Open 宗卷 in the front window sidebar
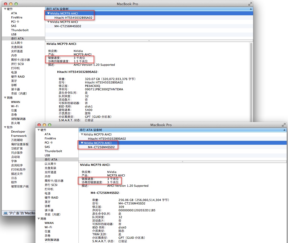288x243 pixels. (48, 236)
